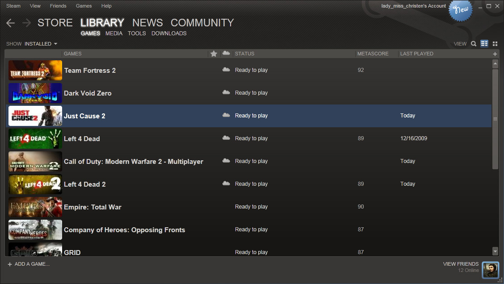Screen dimensions: 504x284
Task: Click Team Fortress 2 cloud sync icon
Action: point(226,70)
